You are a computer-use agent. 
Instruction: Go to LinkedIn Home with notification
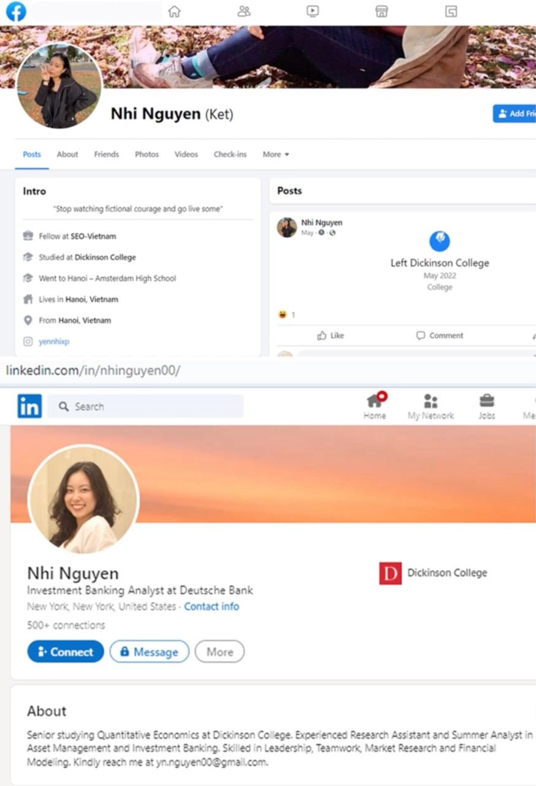pyautogui.click(x=375, y=406)
